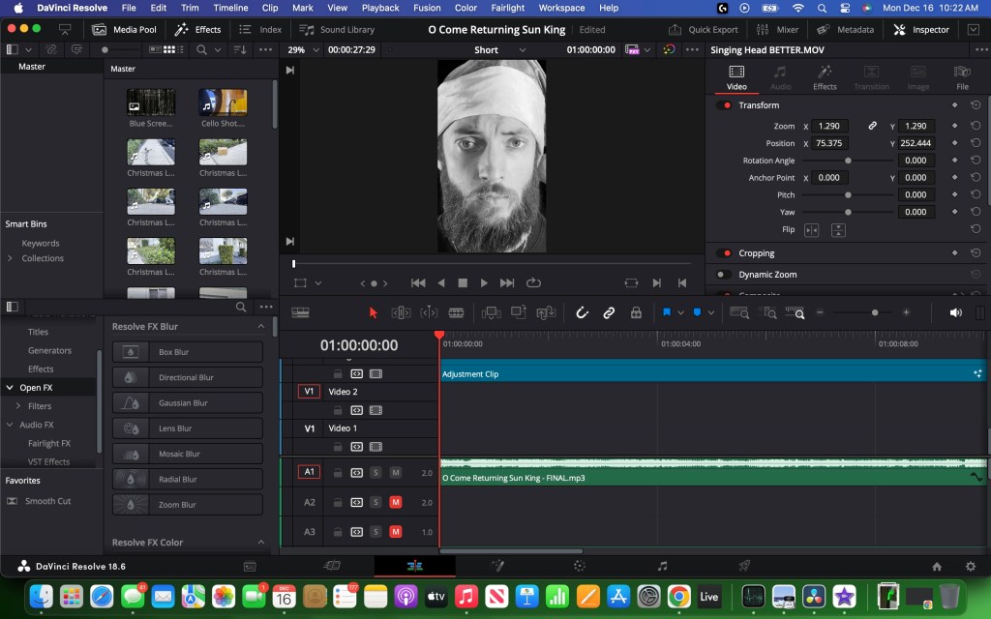Switch to the Effects inspector tab

(825, 77)
